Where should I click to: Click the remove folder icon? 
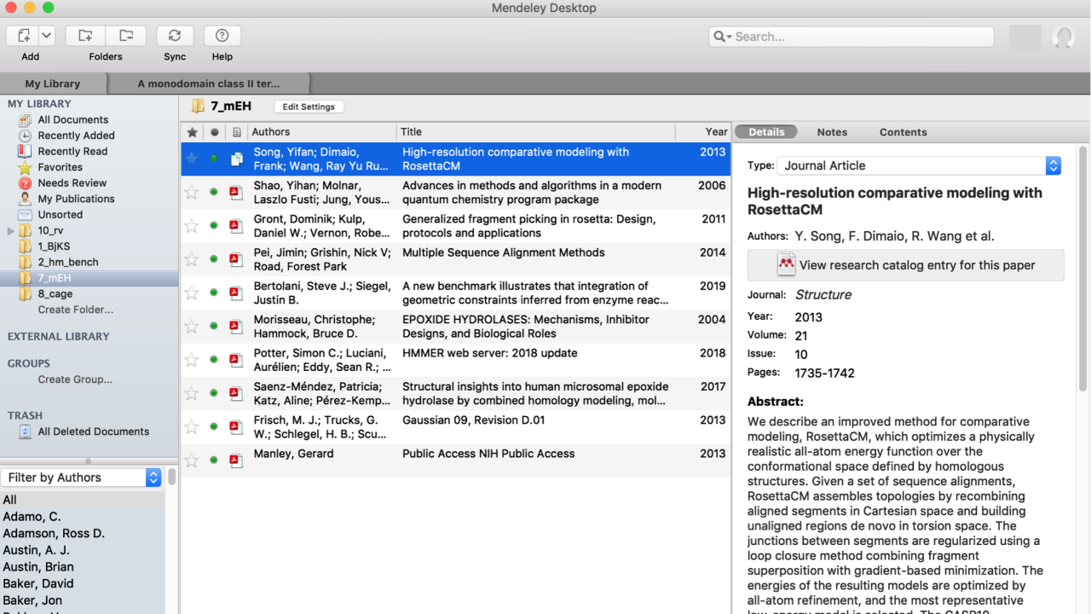126,36
